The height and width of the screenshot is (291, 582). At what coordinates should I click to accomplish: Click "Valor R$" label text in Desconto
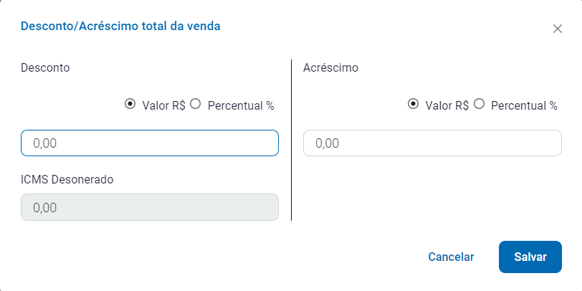coord(164,105)
